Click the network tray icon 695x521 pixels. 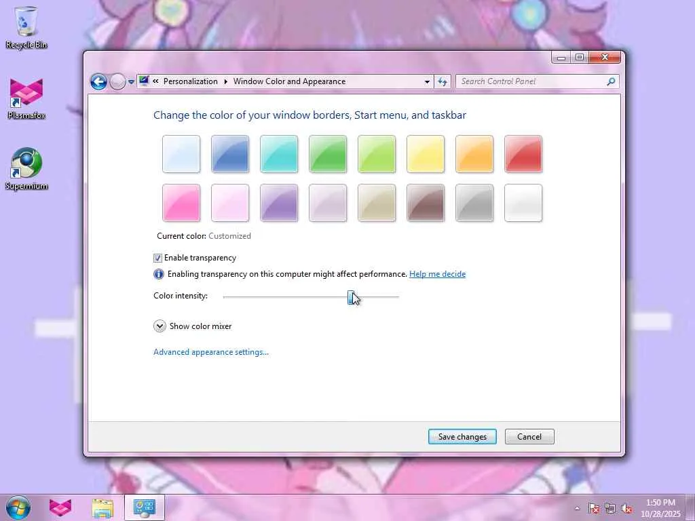(610, 509)
